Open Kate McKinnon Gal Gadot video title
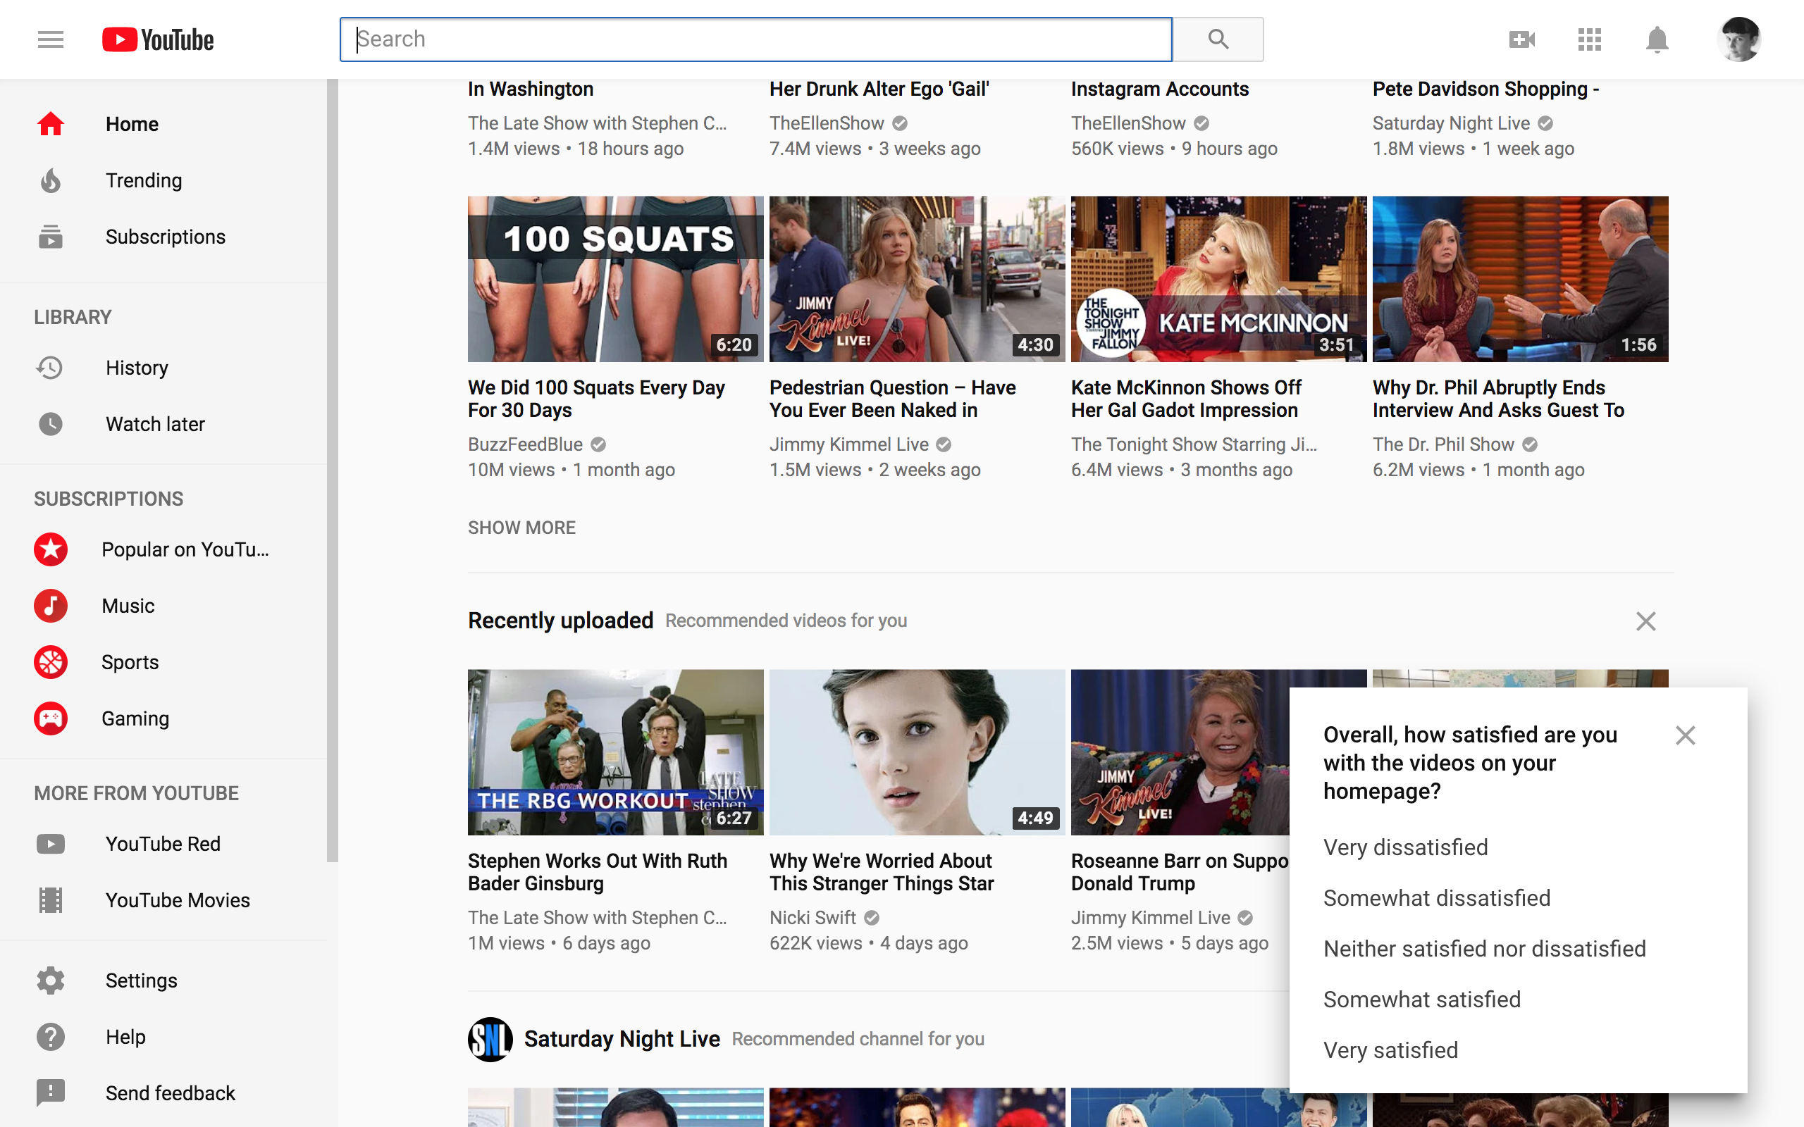1804x1127 pixels. 1186,399
